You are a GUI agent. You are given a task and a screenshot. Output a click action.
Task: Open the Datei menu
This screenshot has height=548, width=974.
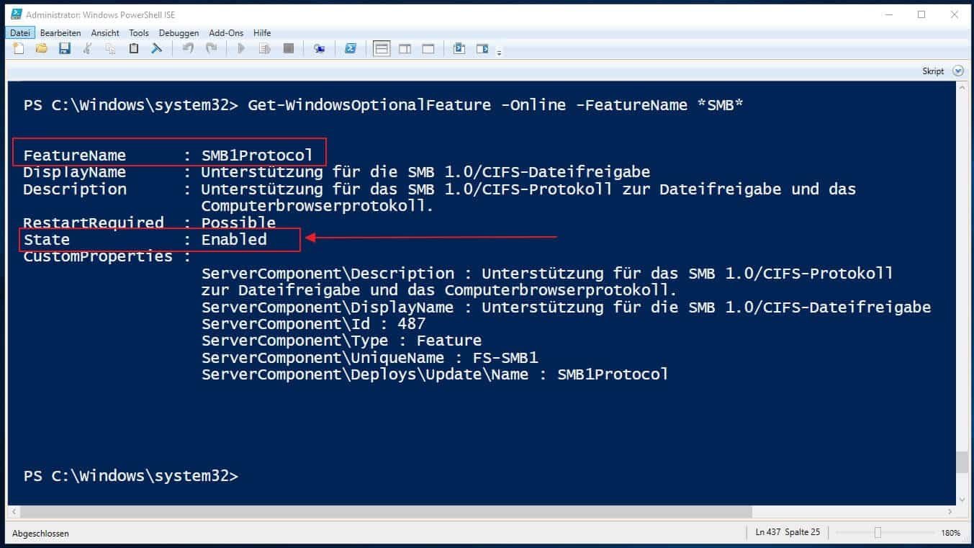point(19,33)
